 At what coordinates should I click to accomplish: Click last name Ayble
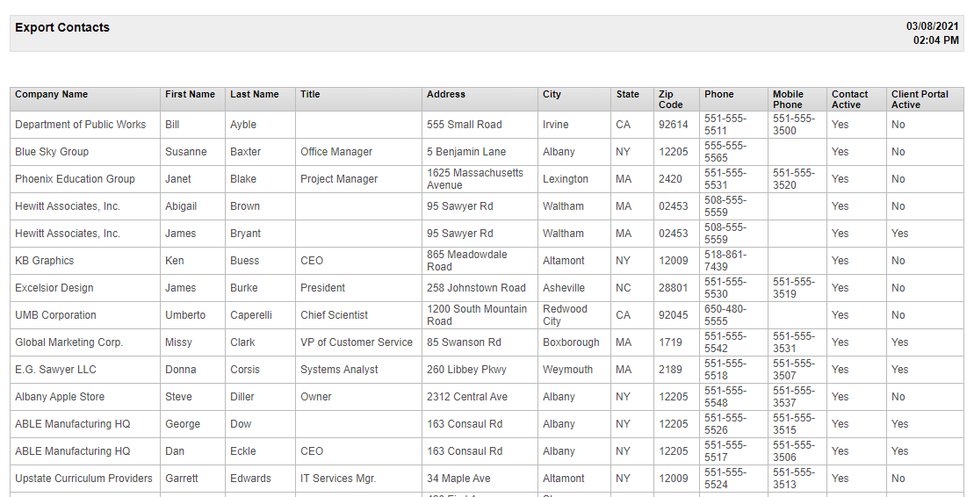click(243, 125)
